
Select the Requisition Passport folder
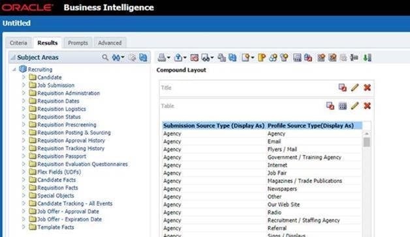click(x=61, y=156)
